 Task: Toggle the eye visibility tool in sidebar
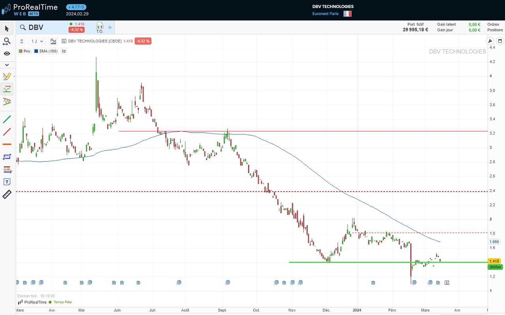[x=7, y=53]
